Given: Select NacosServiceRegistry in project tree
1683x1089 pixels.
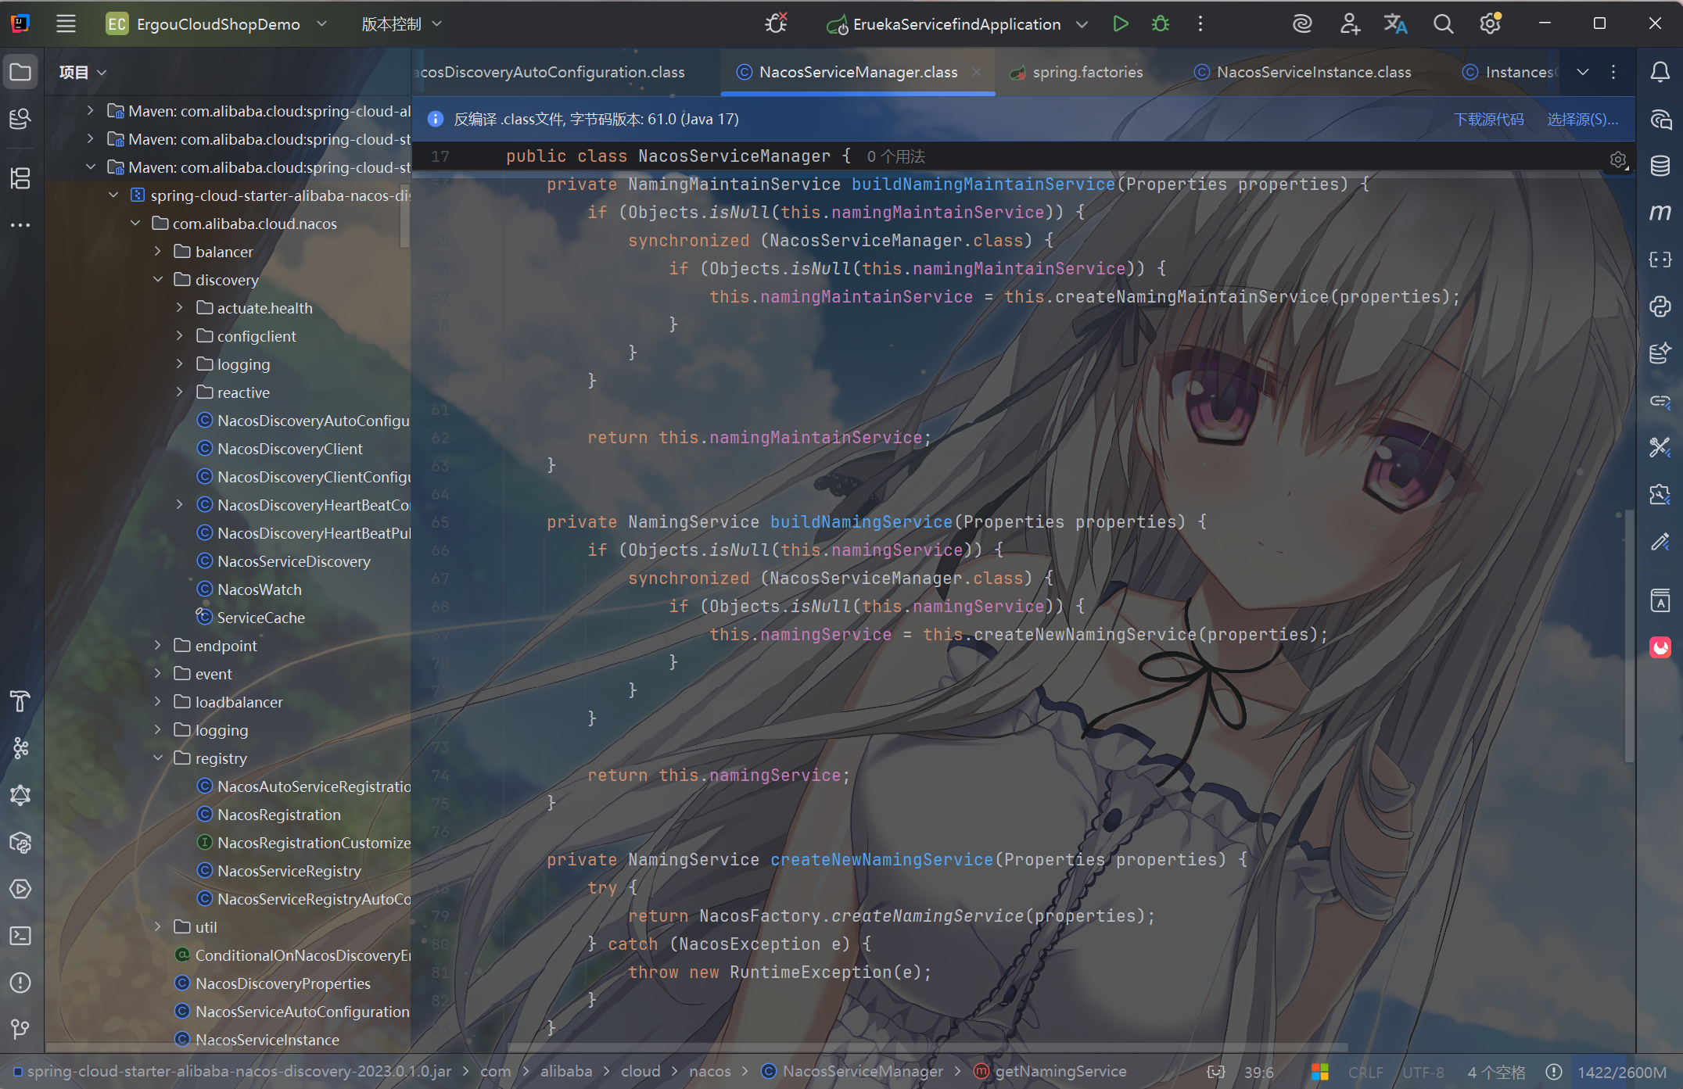Looking at the screenshot, I should [x=289, y=870].
